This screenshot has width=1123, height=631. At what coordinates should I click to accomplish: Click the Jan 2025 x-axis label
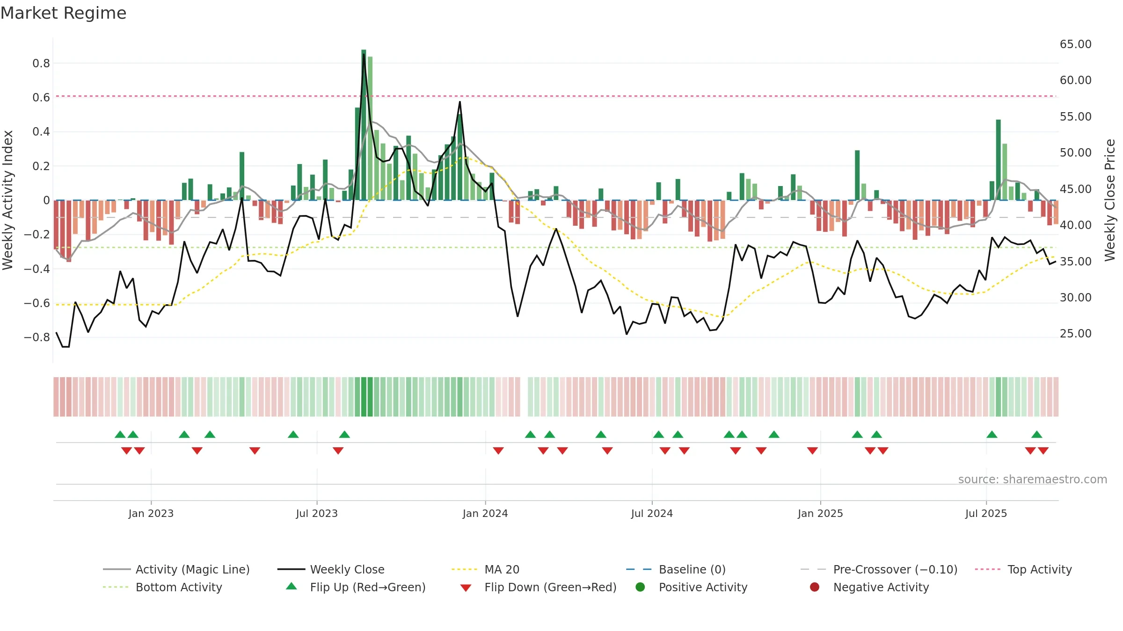[820, 513]
